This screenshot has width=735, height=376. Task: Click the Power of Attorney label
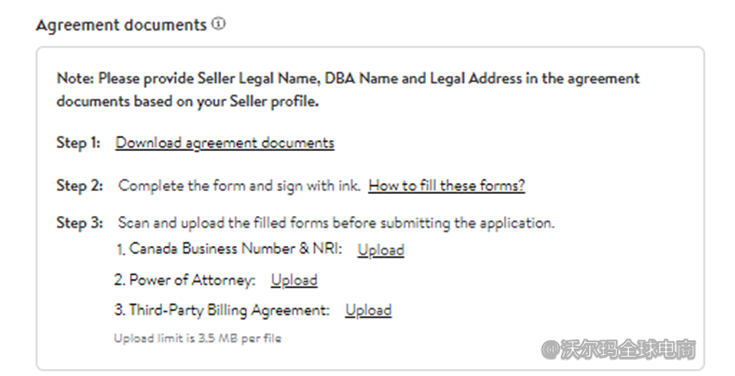(185, 280)
